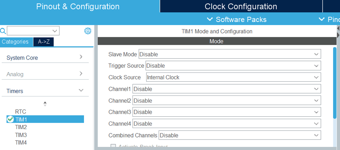Open the Software Packs menu

click(x=237, y=19)
